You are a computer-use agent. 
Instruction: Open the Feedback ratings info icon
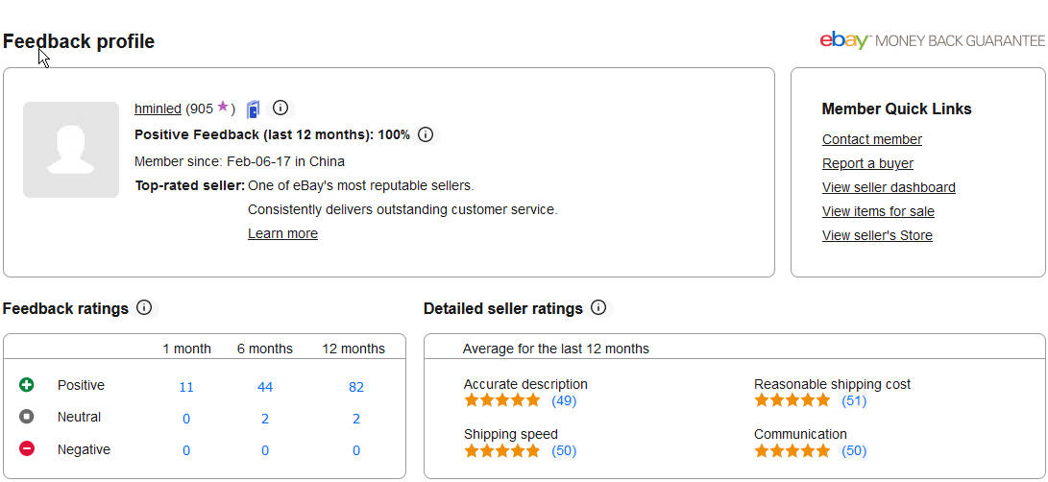(x=144, y=307)
